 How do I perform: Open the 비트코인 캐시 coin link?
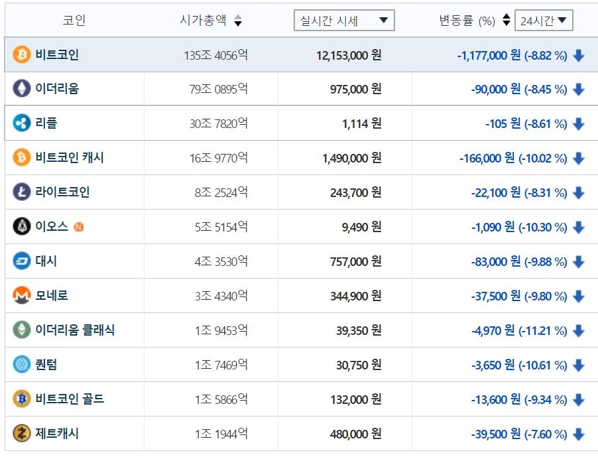pyautogui.click(x=70, y=158)
